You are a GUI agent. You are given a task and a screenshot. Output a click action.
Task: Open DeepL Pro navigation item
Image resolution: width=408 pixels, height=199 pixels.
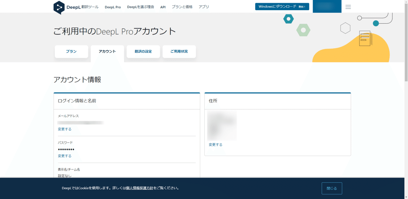click(x=113, y=7)
